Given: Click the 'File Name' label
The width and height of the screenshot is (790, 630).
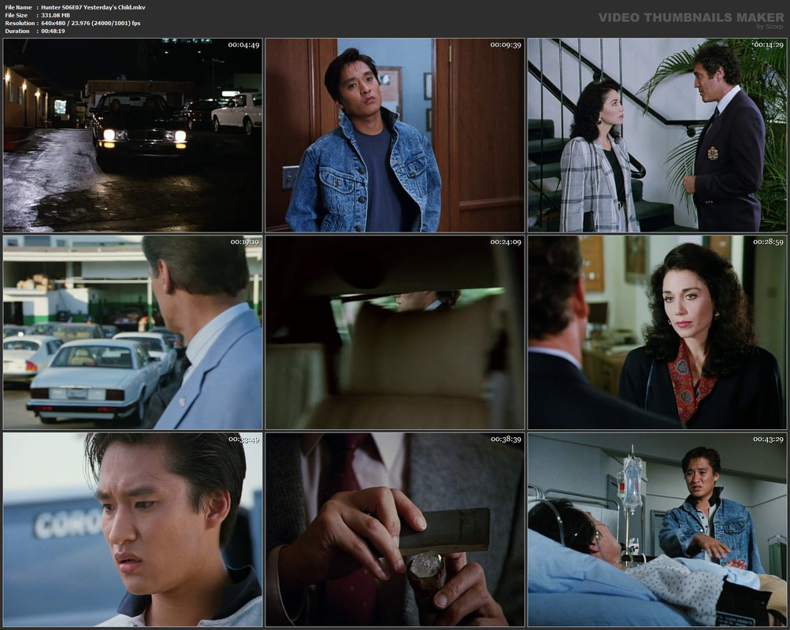Looking at the screenshot, I should pyautogui.click(x=18, y=8).
